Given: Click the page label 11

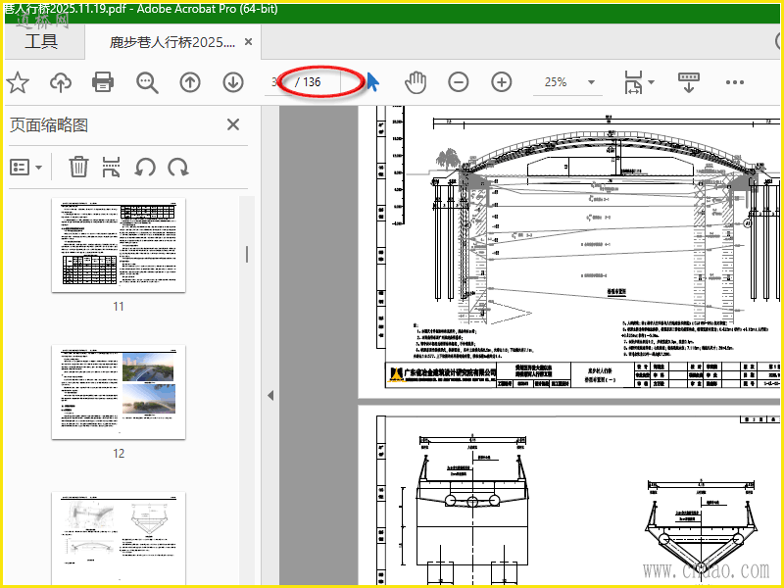Looking at the screenshot, I should [x=119, y=306].
